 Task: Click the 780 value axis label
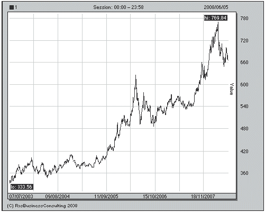[x=244, y=18]
